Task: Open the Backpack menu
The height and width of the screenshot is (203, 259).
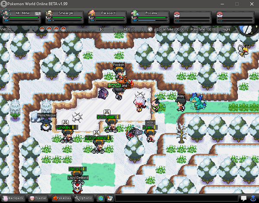Action: tap(13, 198)
